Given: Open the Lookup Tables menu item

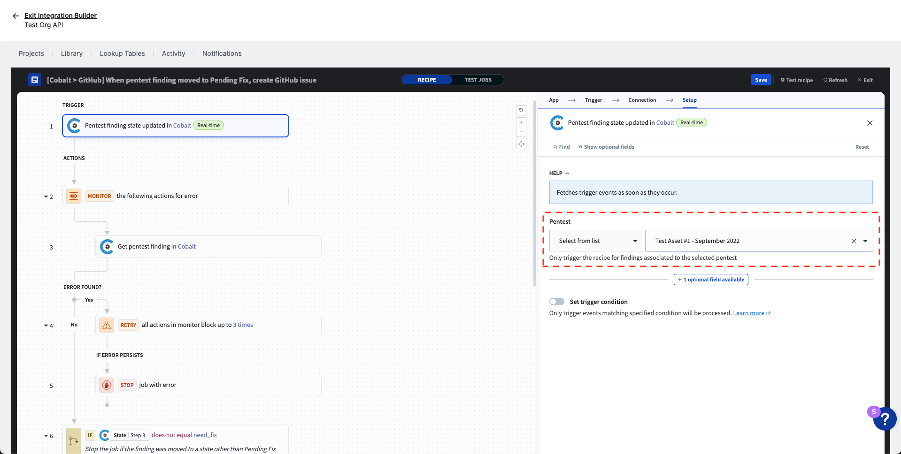Looking at the screenshot, I should pos(122,53).
